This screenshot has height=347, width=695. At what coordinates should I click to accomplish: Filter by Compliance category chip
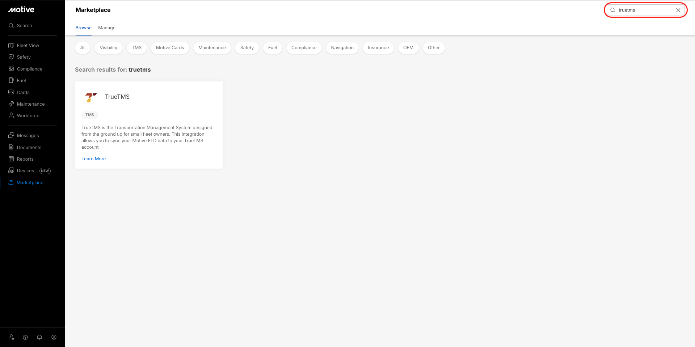pos(304,48)
